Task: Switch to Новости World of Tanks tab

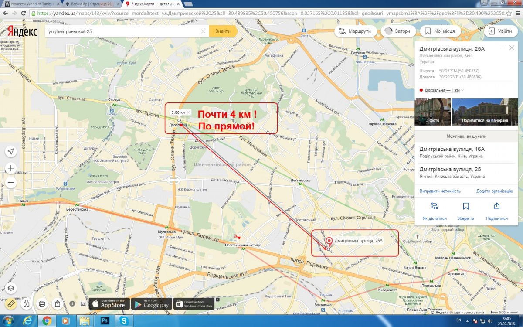Action: coord(32,3)
